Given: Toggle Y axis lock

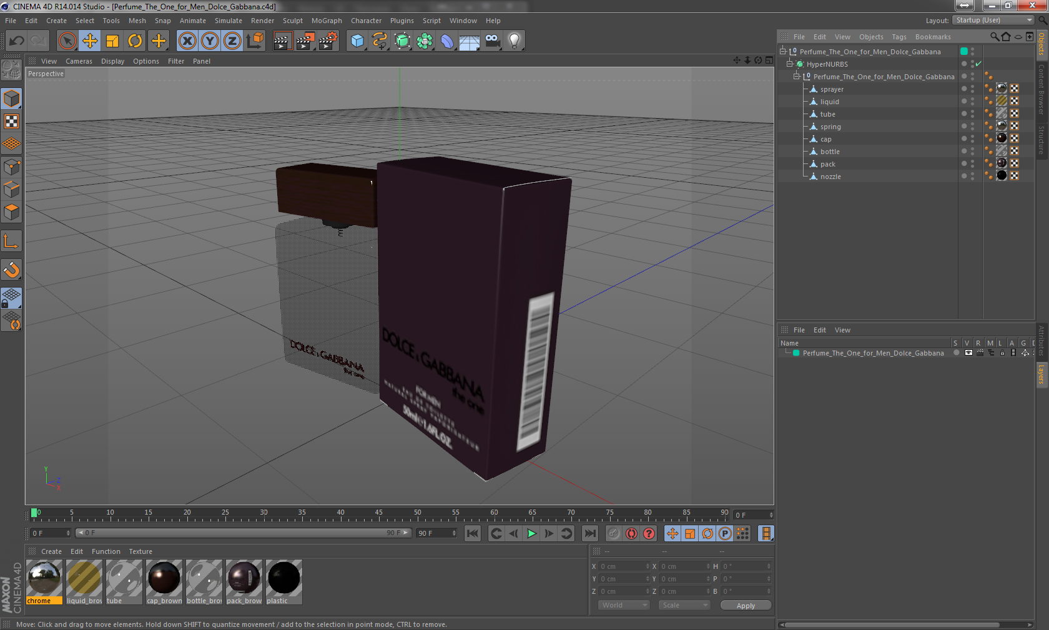Looking at the screenshot, I should coord(210,41).
